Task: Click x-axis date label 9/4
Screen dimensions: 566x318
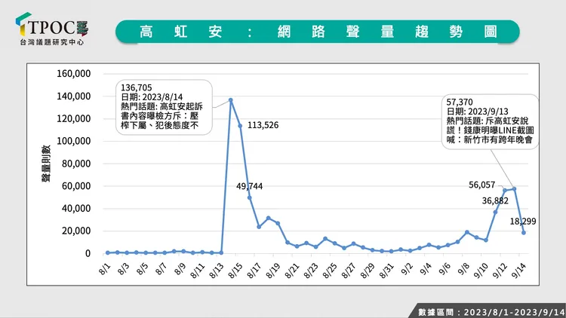Action: coord(425,269)
